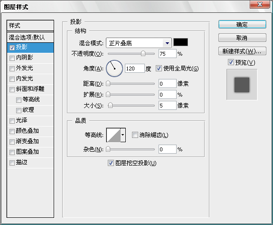Cancel with the 取消 button
This screenshot has width=273, height=225.
tap(242, 38)
